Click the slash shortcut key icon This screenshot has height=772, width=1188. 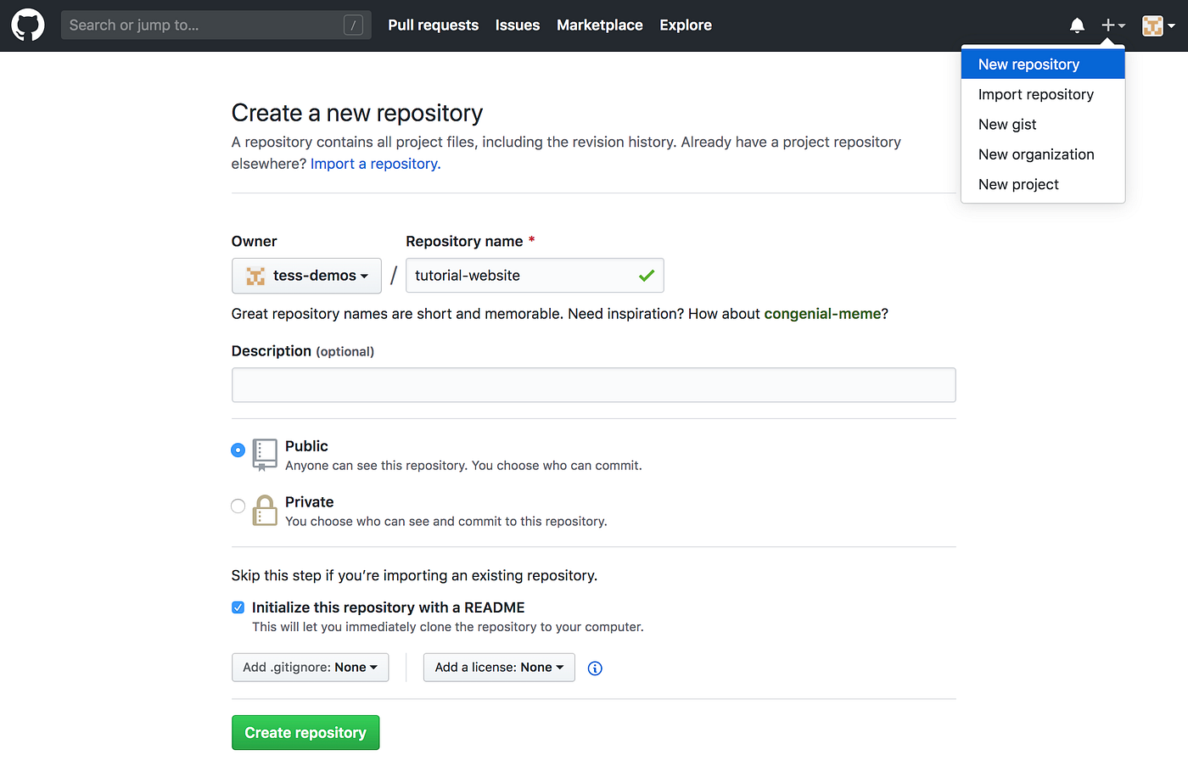pyautogui.click(x=353, y=25)
